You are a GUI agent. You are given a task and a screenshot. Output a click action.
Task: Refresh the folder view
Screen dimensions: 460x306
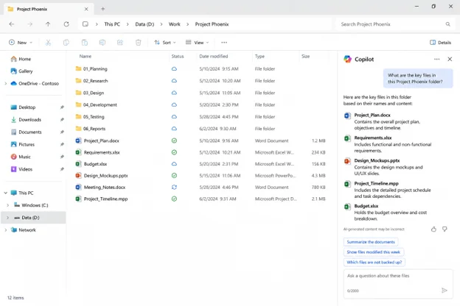click(66, 24)
